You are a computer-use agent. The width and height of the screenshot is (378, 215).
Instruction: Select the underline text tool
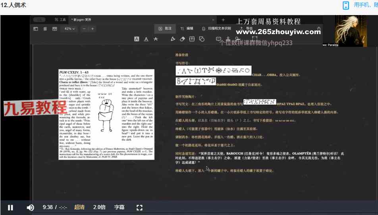click(146, 39)
